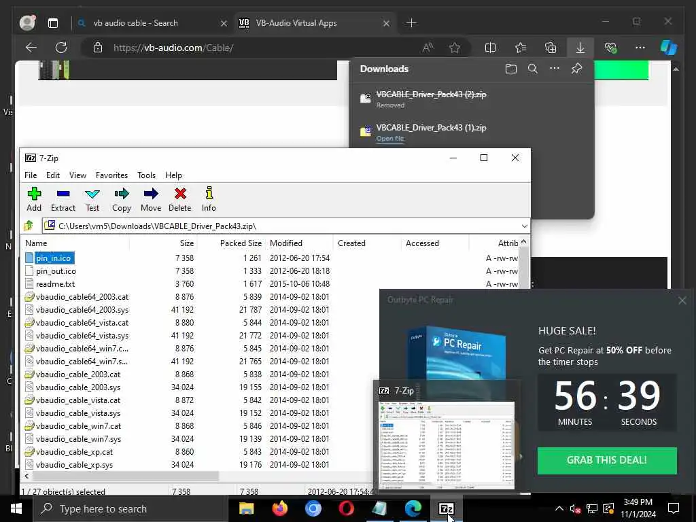Open the View menu in 7-Zip
Image resolution: width=696 pixels, height=522 pixels.
[77, 175]
